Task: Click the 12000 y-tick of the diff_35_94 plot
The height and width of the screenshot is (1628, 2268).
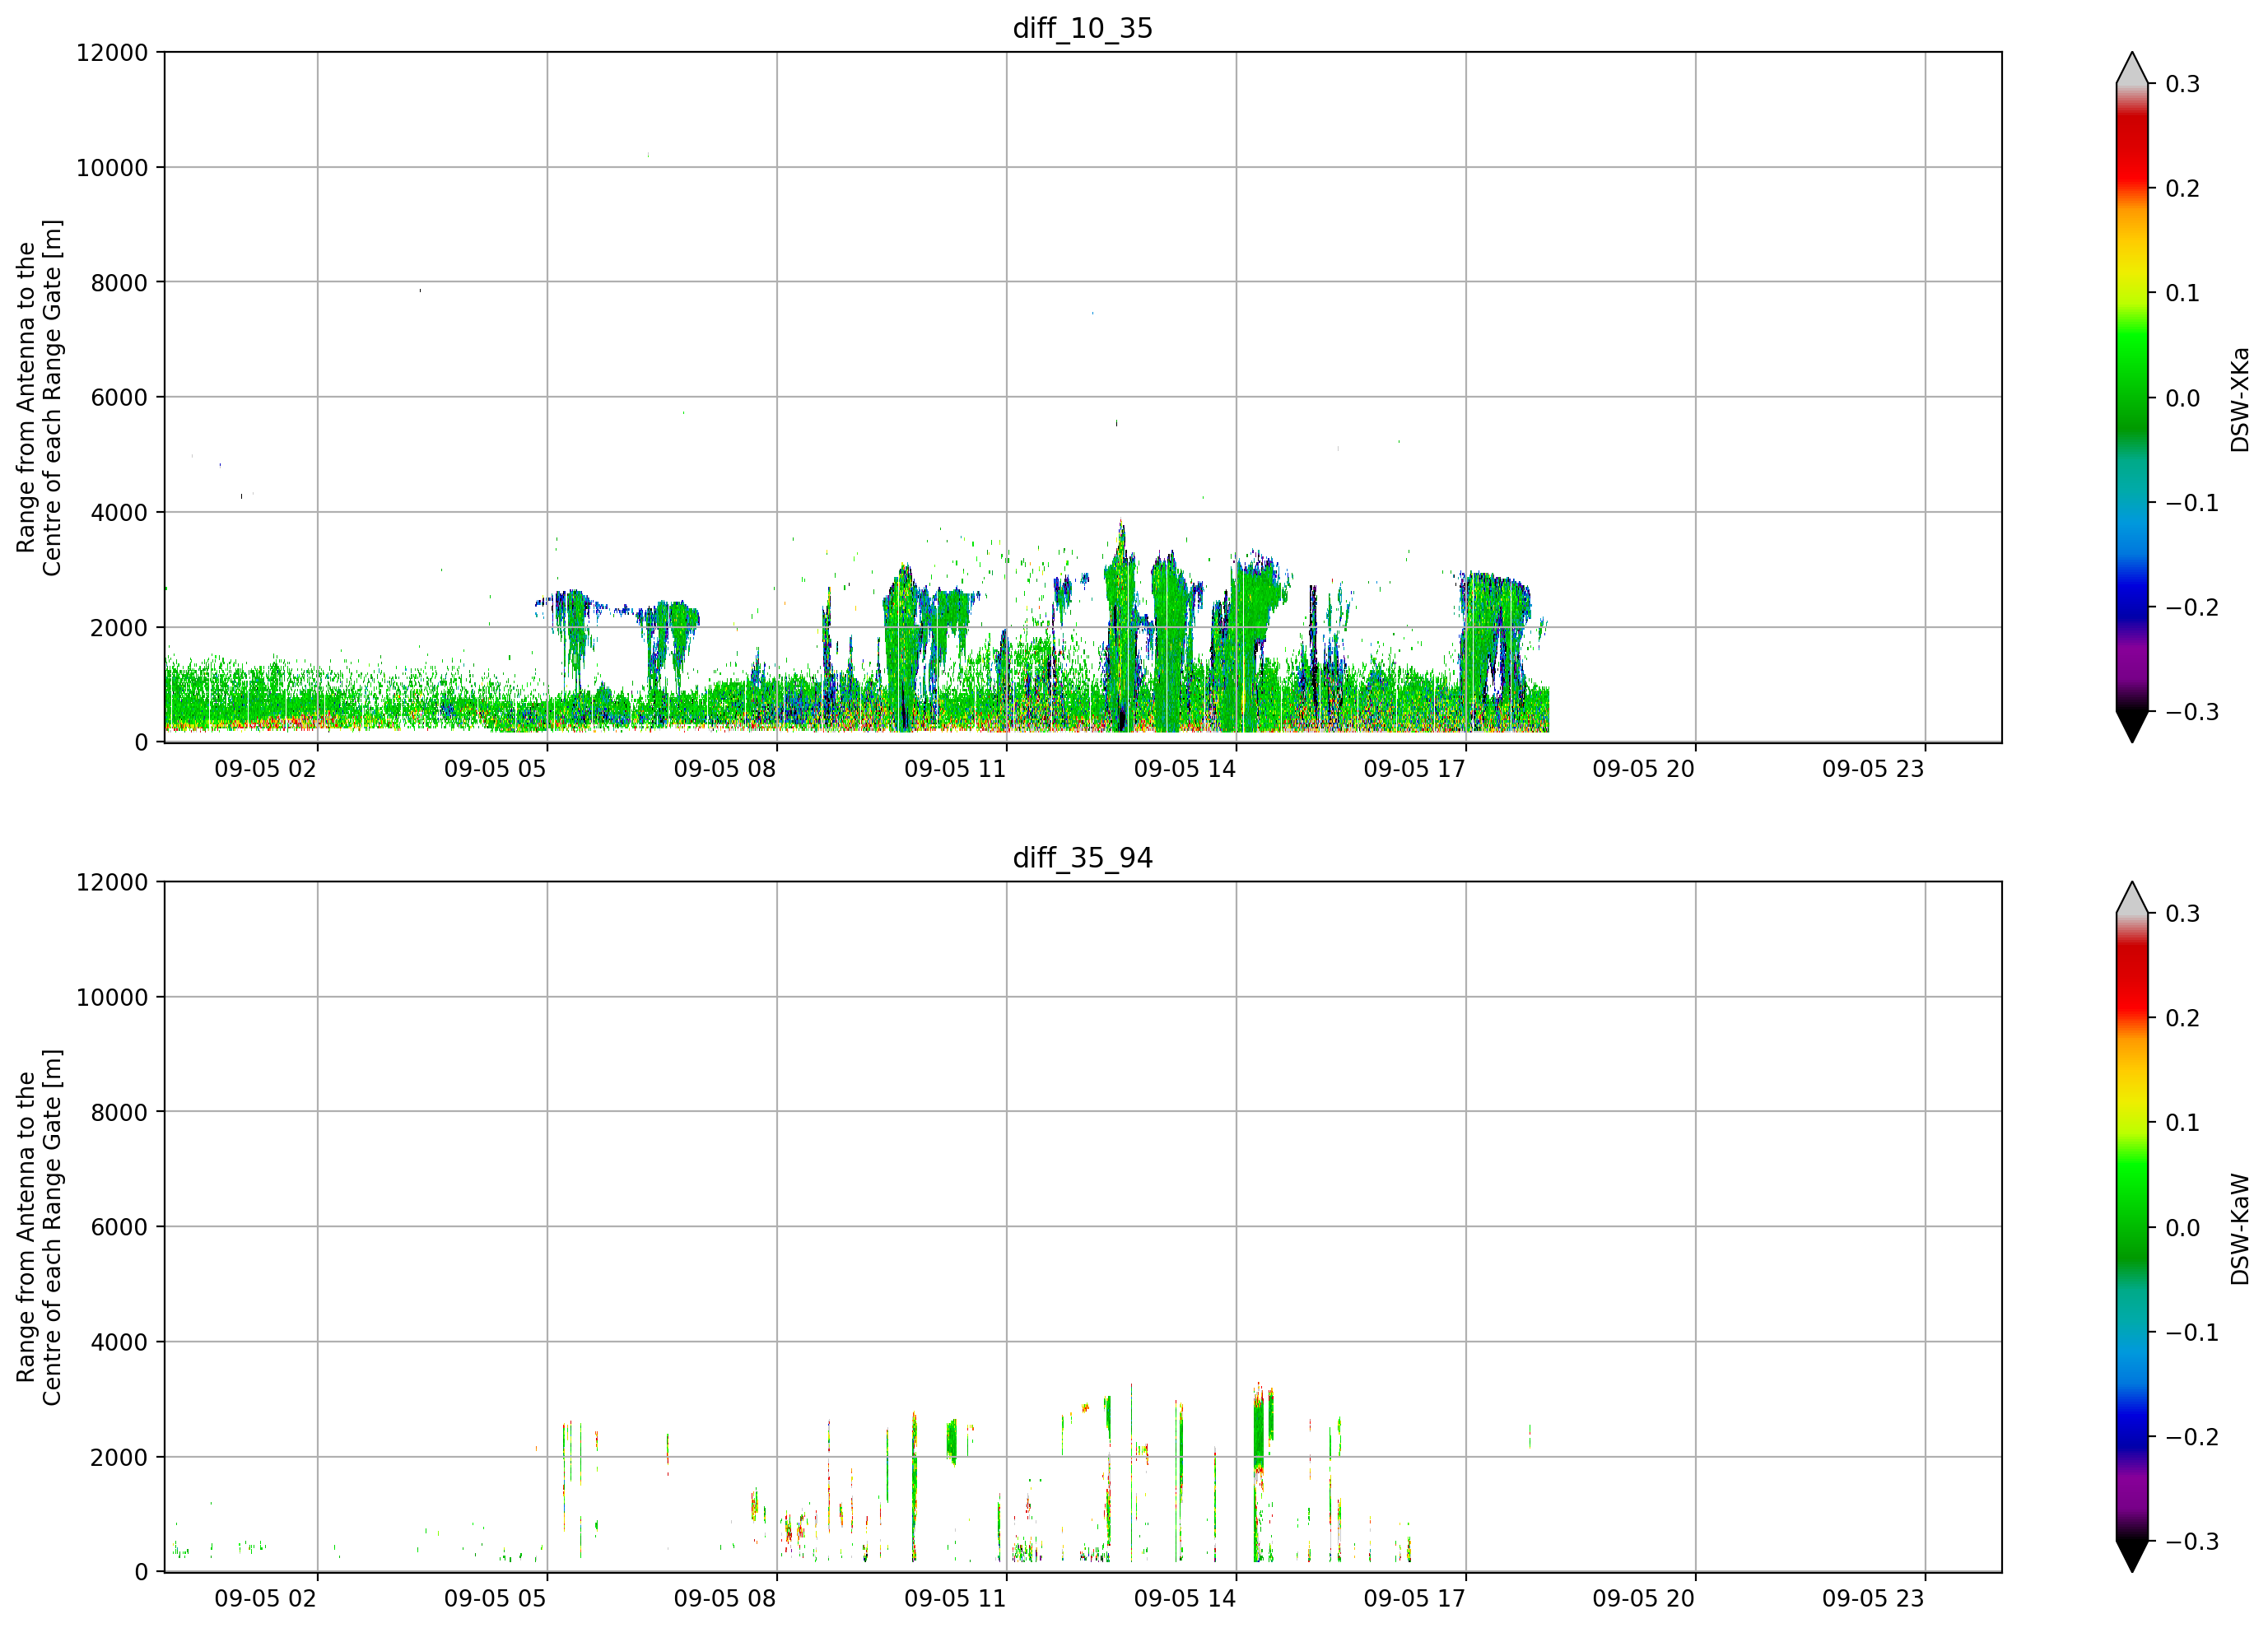Action: pos(112,883)
